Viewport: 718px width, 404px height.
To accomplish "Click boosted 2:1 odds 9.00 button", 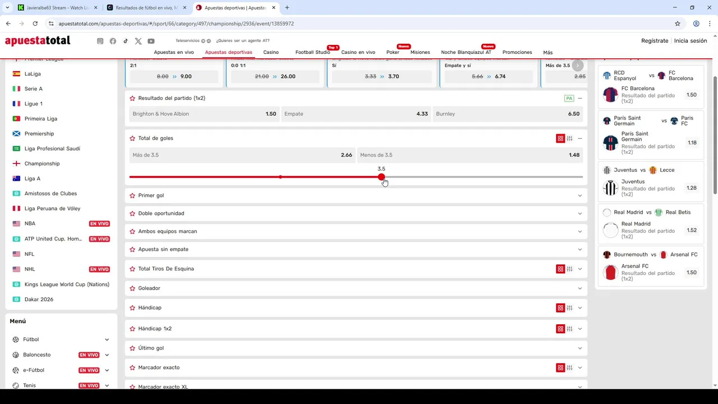I will pos(174,76).
